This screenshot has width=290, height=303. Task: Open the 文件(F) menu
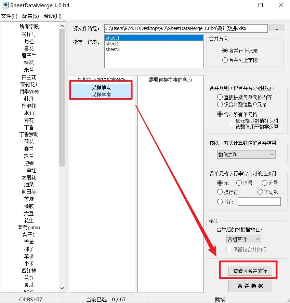[9, 16]
